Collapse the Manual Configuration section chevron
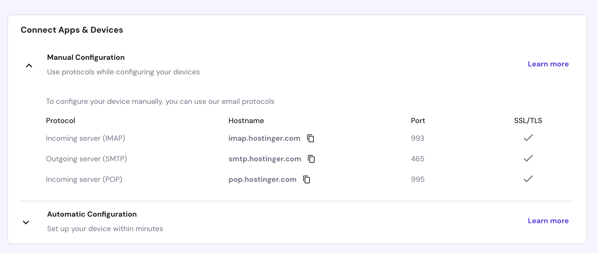 coord(29,65)
